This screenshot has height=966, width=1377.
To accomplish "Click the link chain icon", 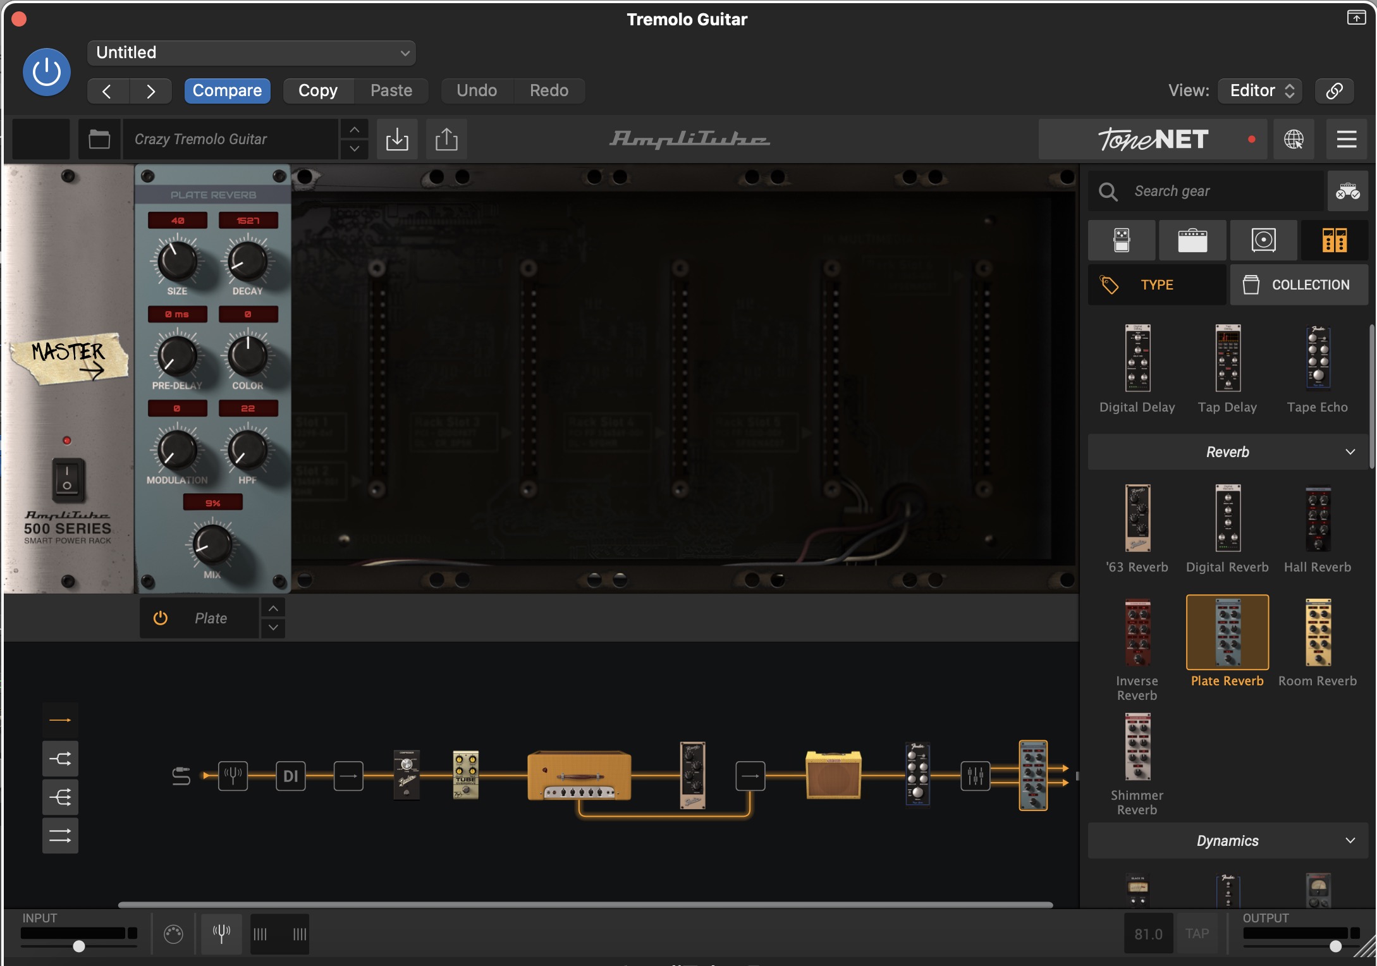I will (1334, 90).
